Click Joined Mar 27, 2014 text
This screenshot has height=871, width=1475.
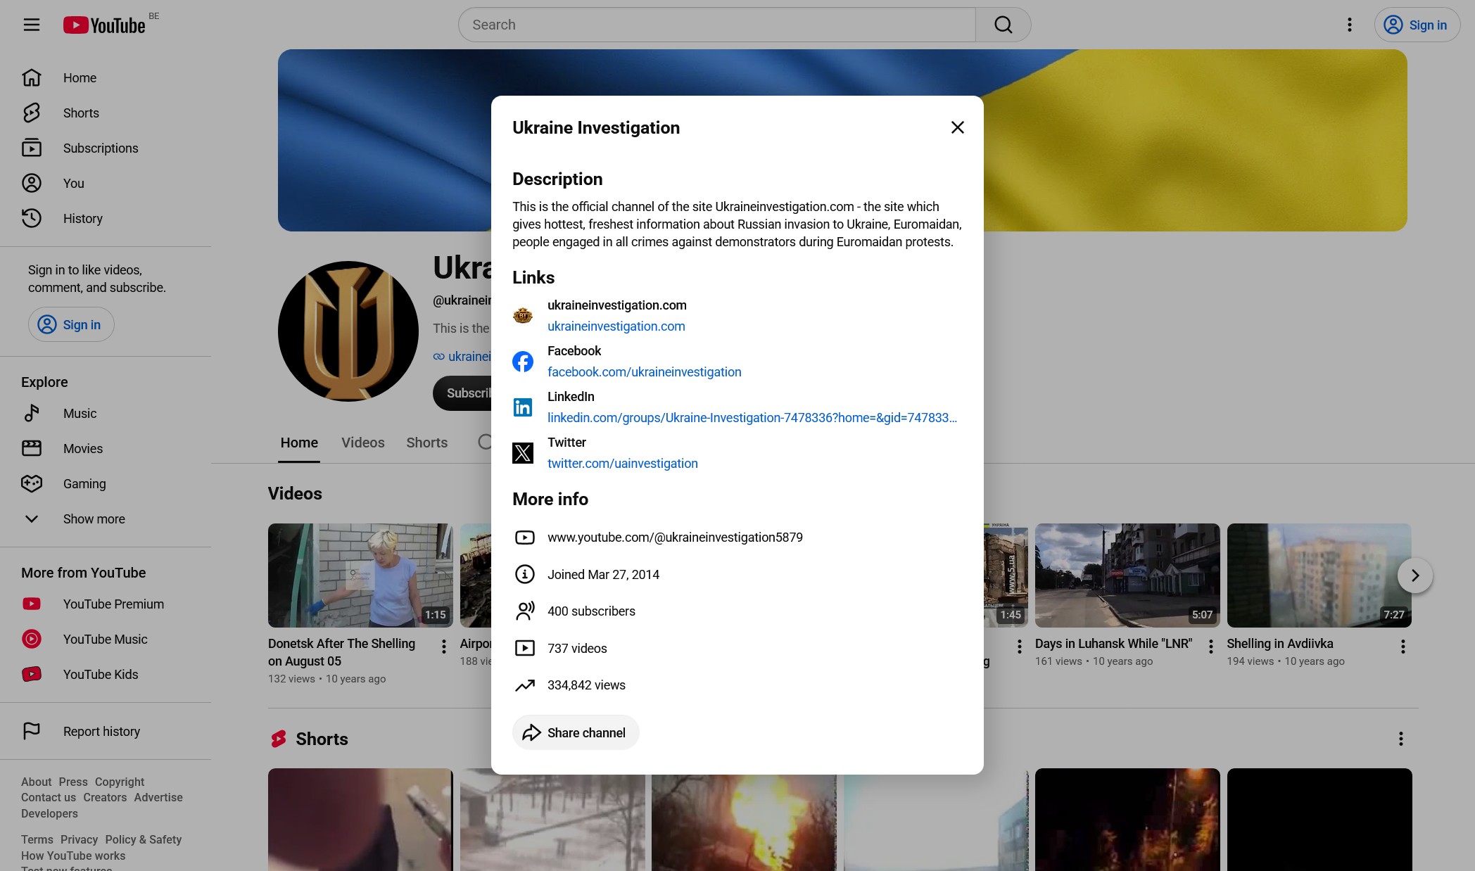603,575
